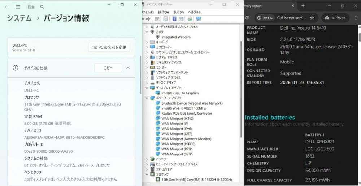Click Settings back arrow

point(6,7)
